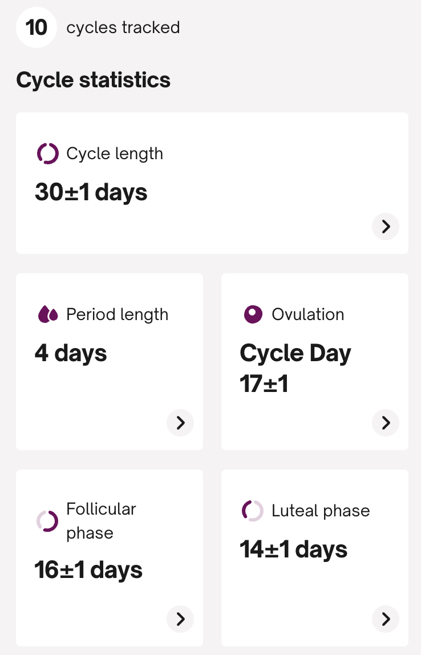Viewport: 421px width, 655px height.
Task: Click the Luteal phase ring icon
Action: coord(253,511)
